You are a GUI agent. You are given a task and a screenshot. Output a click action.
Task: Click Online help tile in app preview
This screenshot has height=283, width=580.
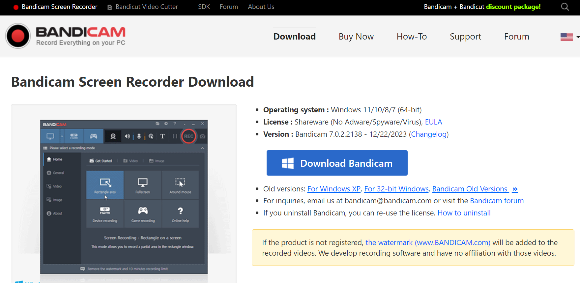point(180,214)
